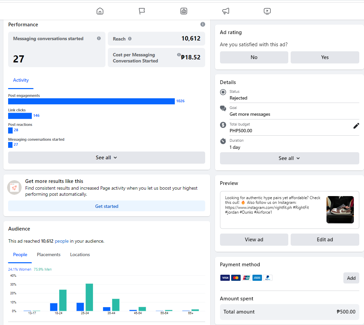Click the UnionPay card icon

pos(246,278)
